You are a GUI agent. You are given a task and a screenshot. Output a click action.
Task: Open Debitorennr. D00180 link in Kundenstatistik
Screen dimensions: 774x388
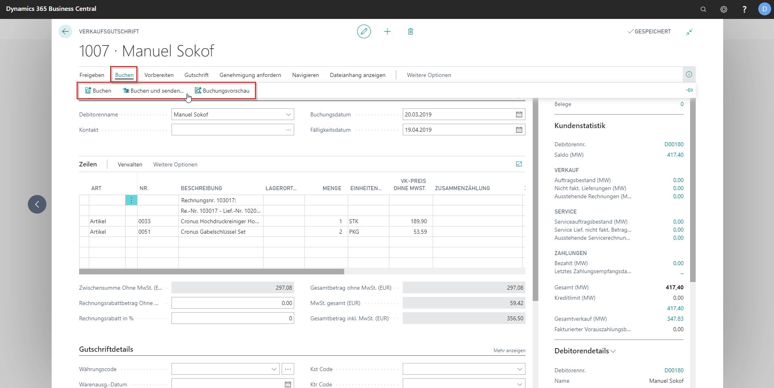click(x=674, y=144)
